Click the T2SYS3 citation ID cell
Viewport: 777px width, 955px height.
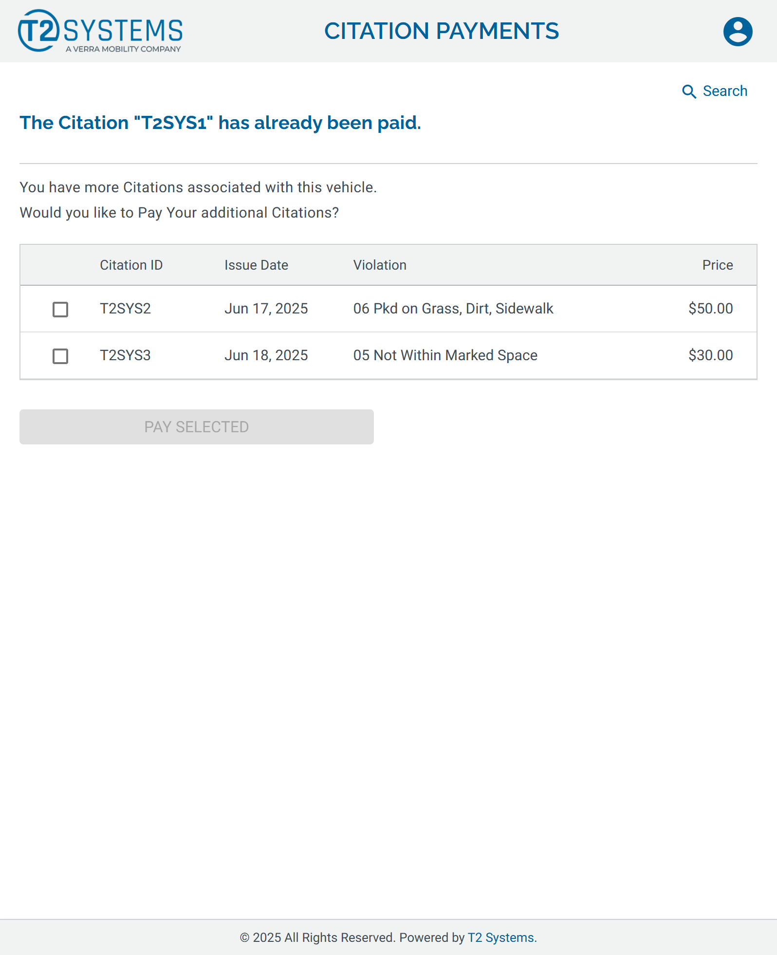coord(125,355)
